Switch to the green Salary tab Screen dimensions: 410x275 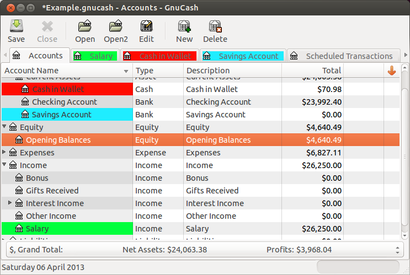point(95,56)
